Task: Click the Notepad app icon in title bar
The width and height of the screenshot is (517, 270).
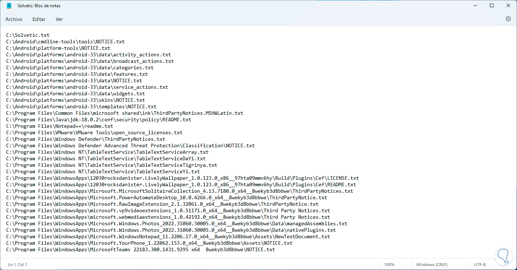Action: click(x=9, y=6)
